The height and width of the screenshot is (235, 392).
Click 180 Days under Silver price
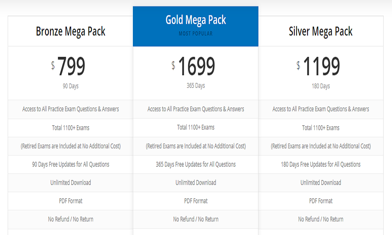point(320,86)
